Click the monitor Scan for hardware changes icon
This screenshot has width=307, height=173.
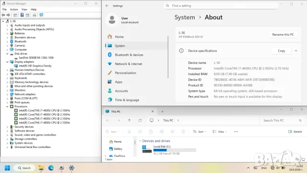pyautogui.click(x=41, y=15)
